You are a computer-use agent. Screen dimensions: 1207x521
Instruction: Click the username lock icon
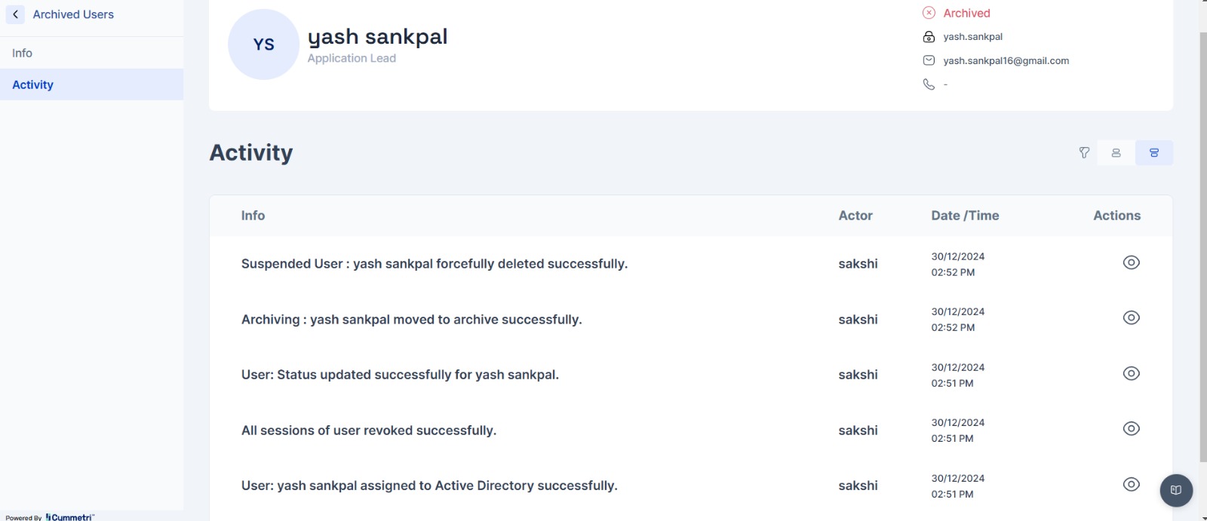coord(929,37)
